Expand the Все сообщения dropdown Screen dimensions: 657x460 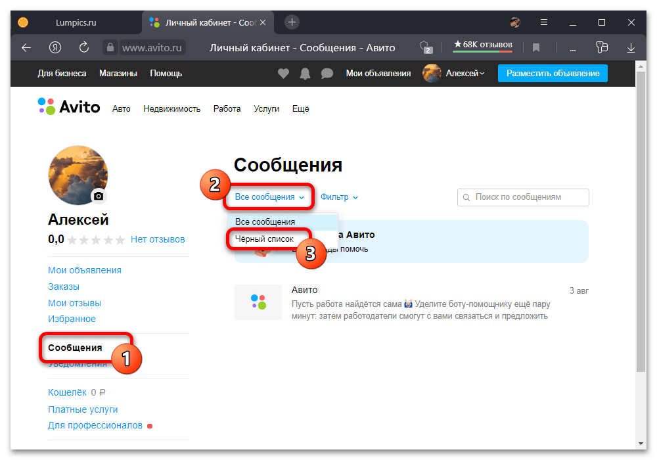pos(269,196)
